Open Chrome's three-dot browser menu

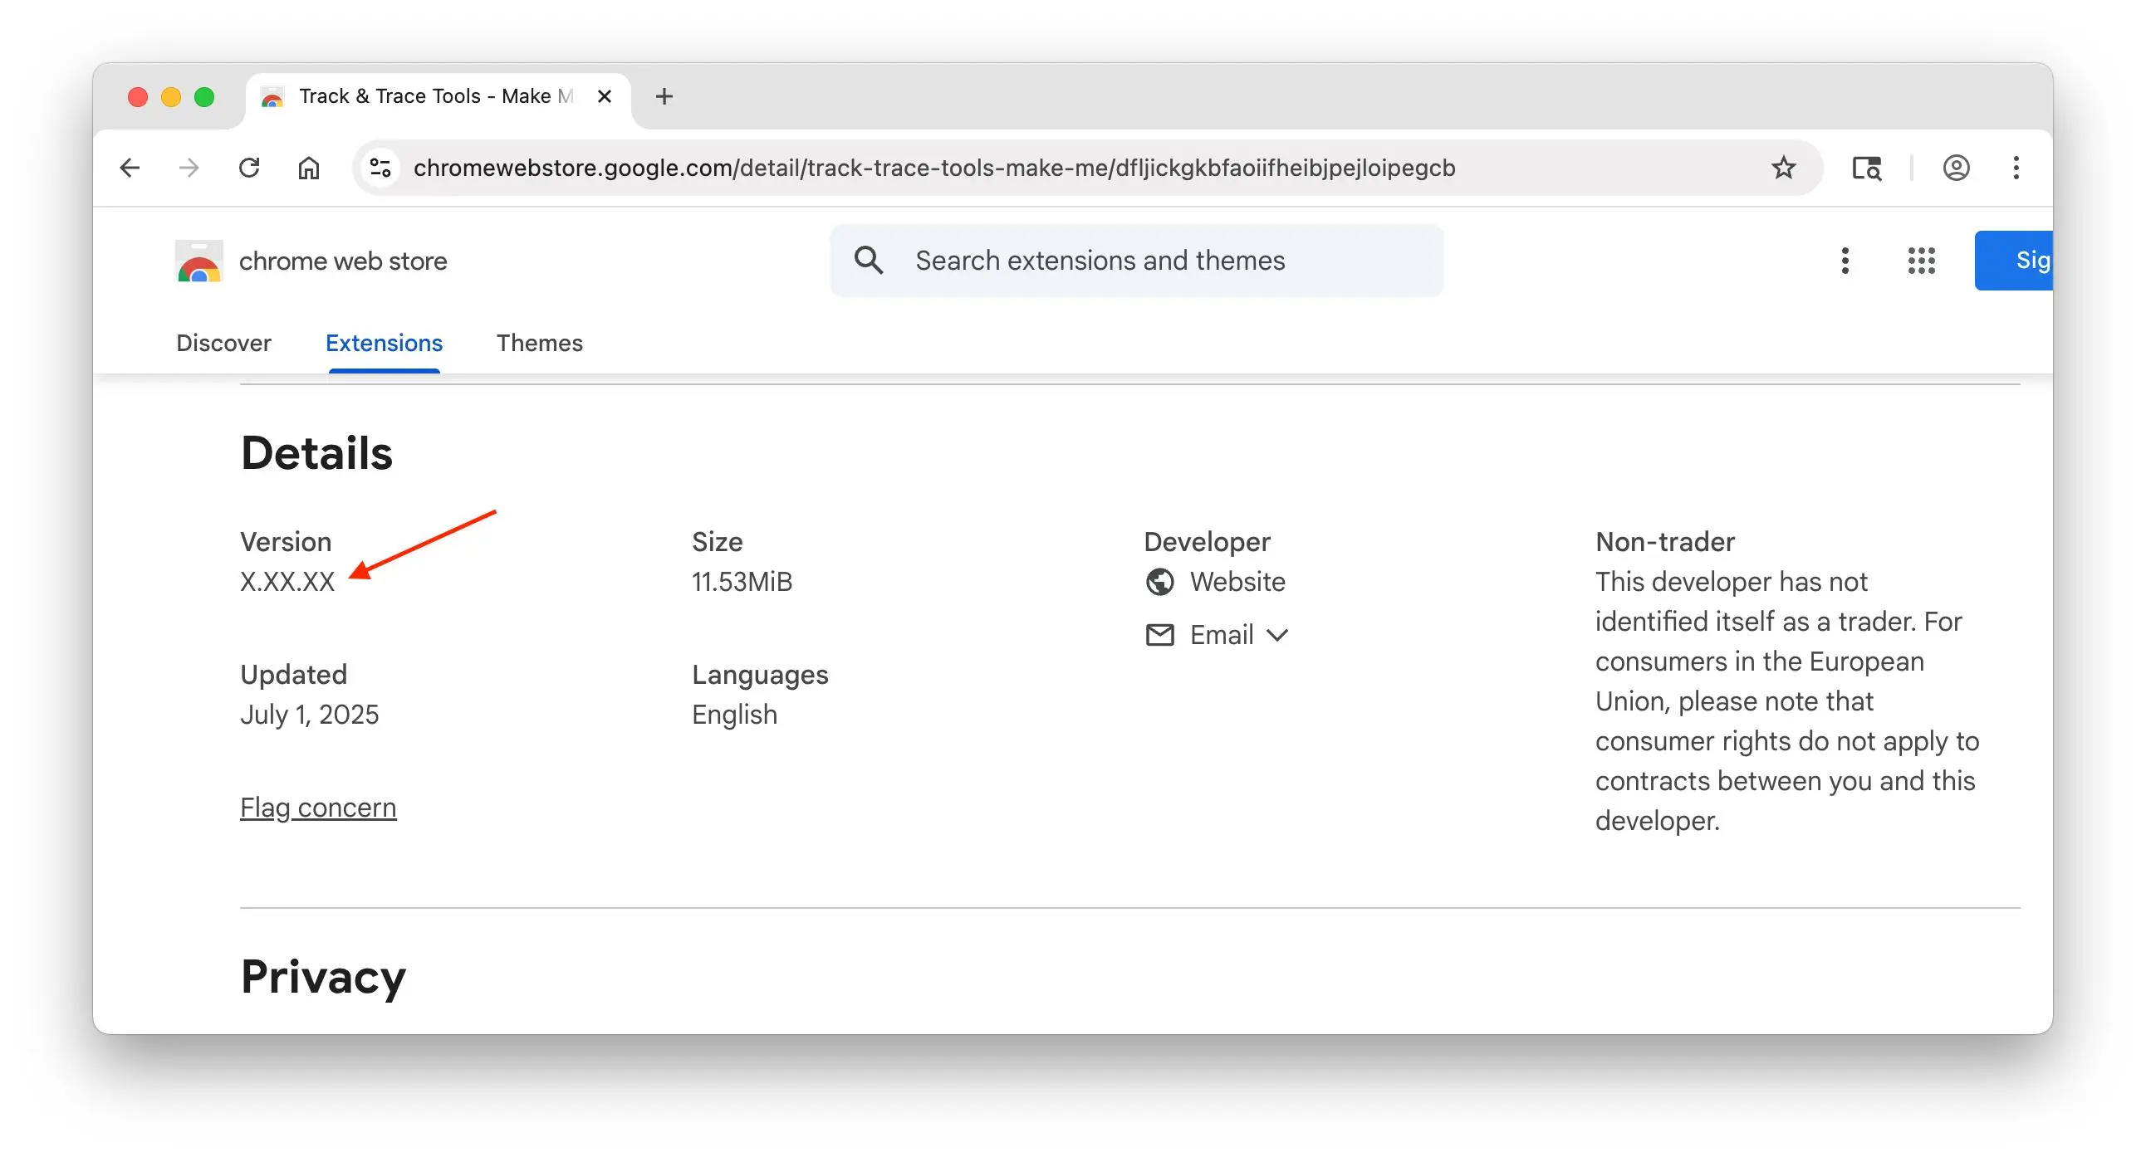point(2016,168)
